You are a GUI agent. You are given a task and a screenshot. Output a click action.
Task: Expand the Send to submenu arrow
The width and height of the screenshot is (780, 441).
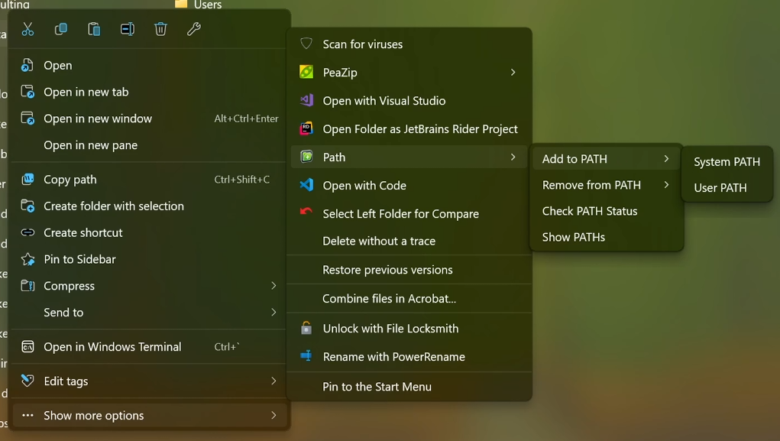[x=273, y=312]
